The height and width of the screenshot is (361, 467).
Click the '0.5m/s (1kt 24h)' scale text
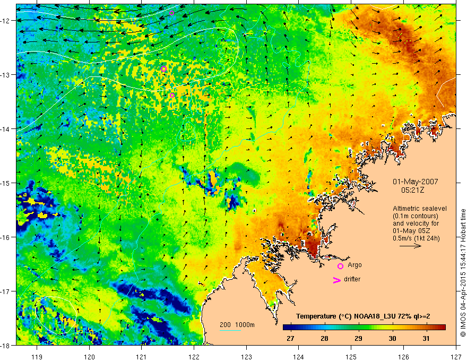[416, 238]
